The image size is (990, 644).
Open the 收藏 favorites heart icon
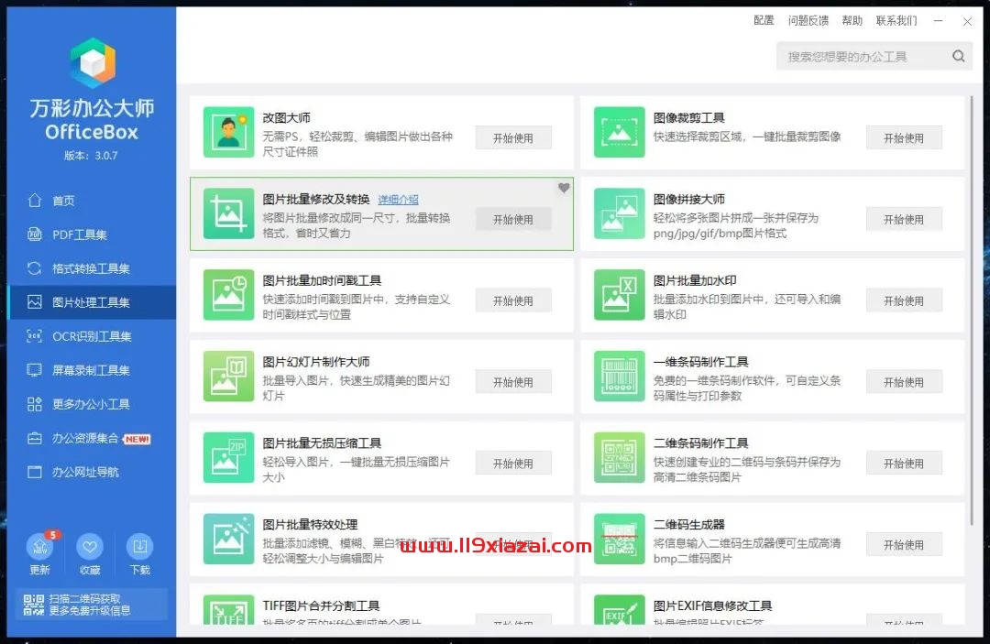[90, 546]
